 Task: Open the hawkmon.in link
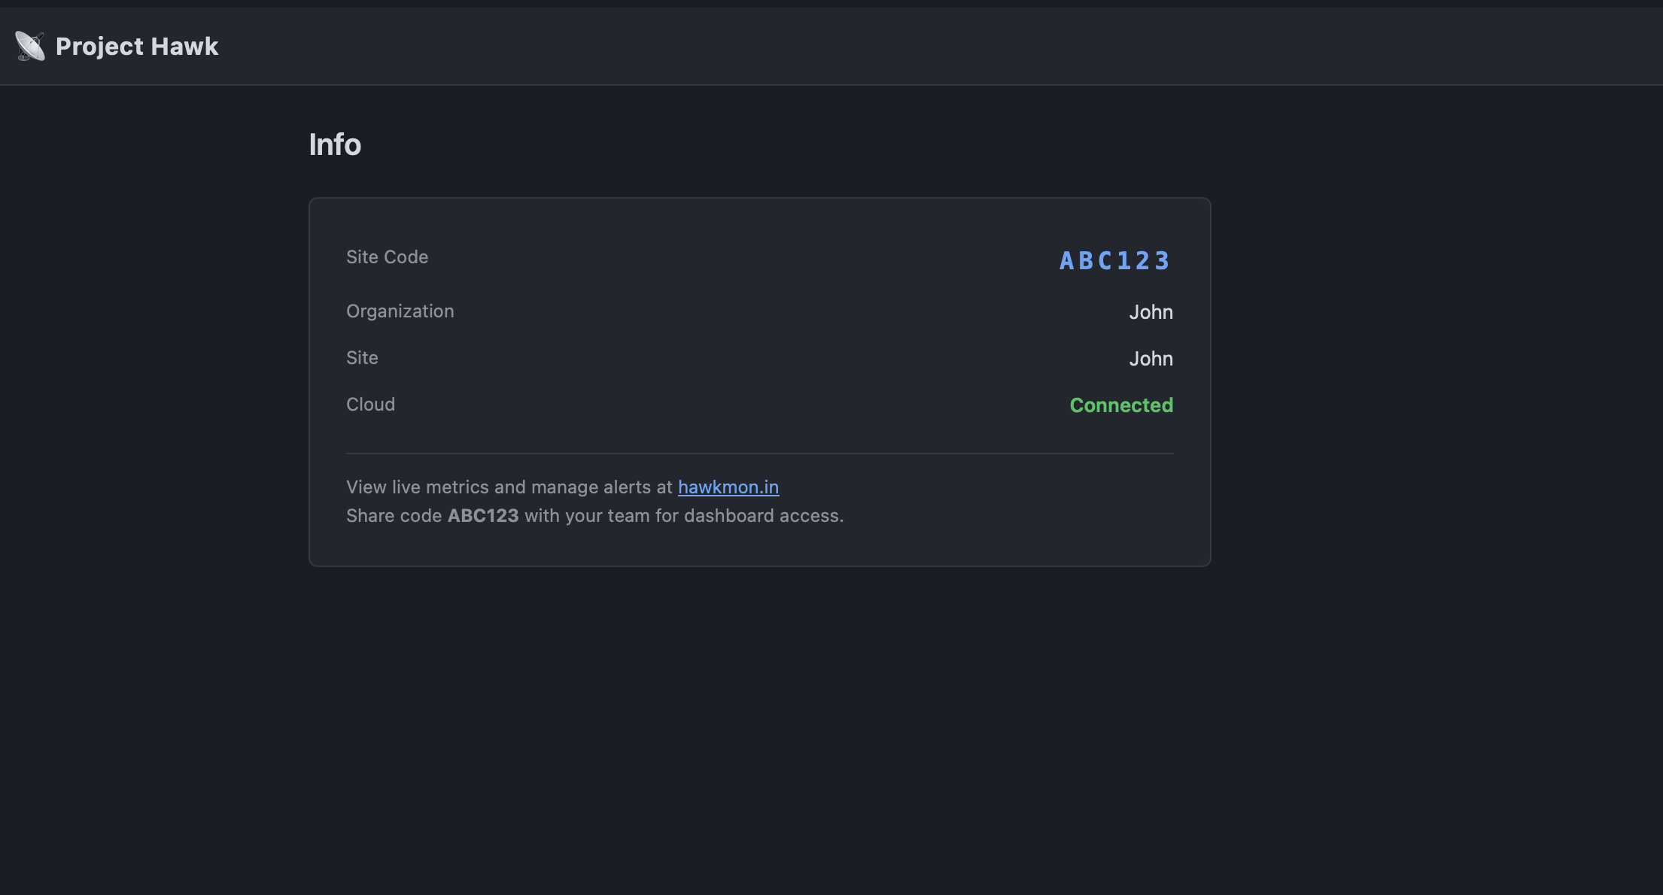[x=728, y=487]
